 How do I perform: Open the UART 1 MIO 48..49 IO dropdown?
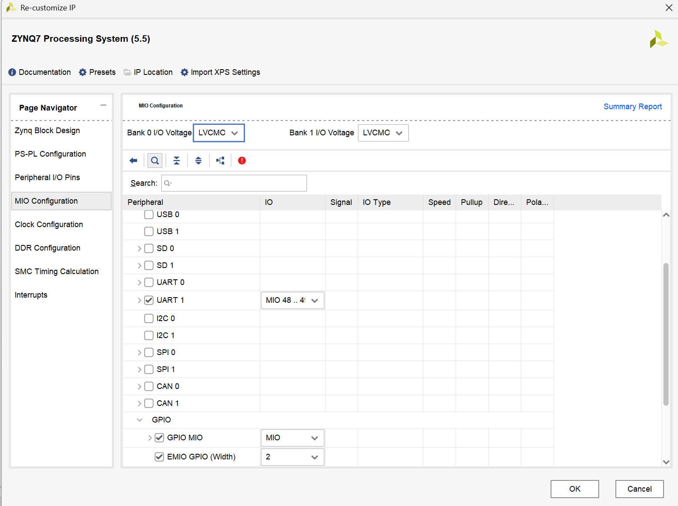click(x=292, y=300)
